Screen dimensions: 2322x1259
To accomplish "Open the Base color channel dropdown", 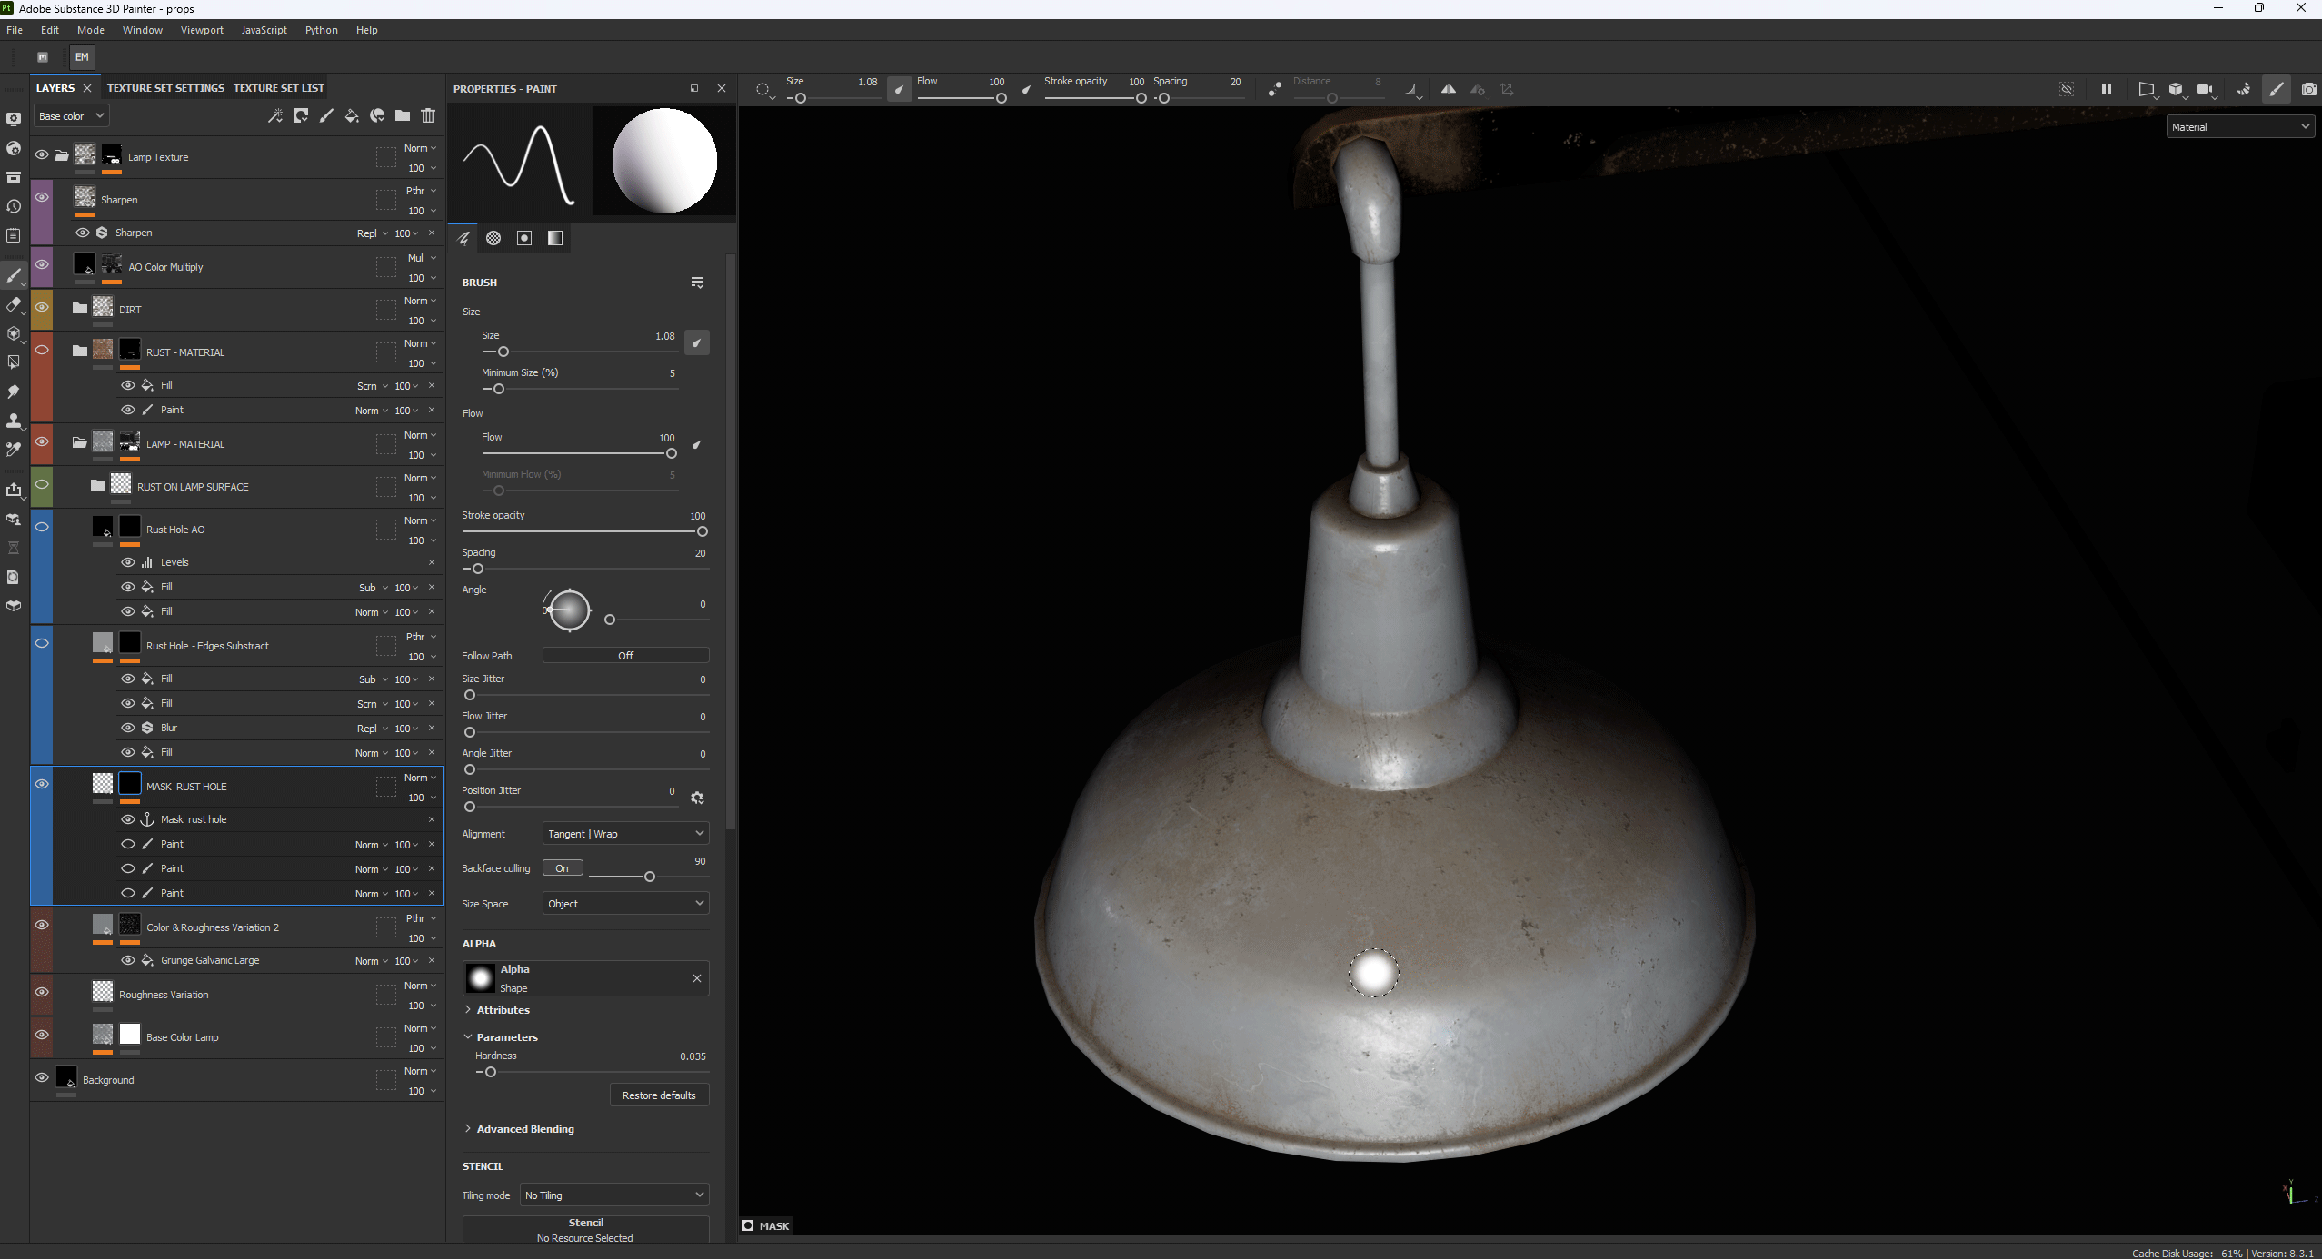I will (71, 116).
